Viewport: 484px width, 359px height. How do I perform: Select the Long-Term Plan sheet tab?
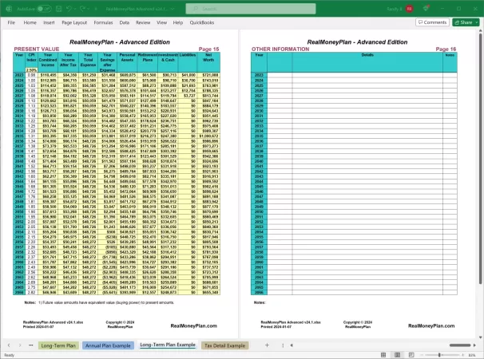click(59, 345)
